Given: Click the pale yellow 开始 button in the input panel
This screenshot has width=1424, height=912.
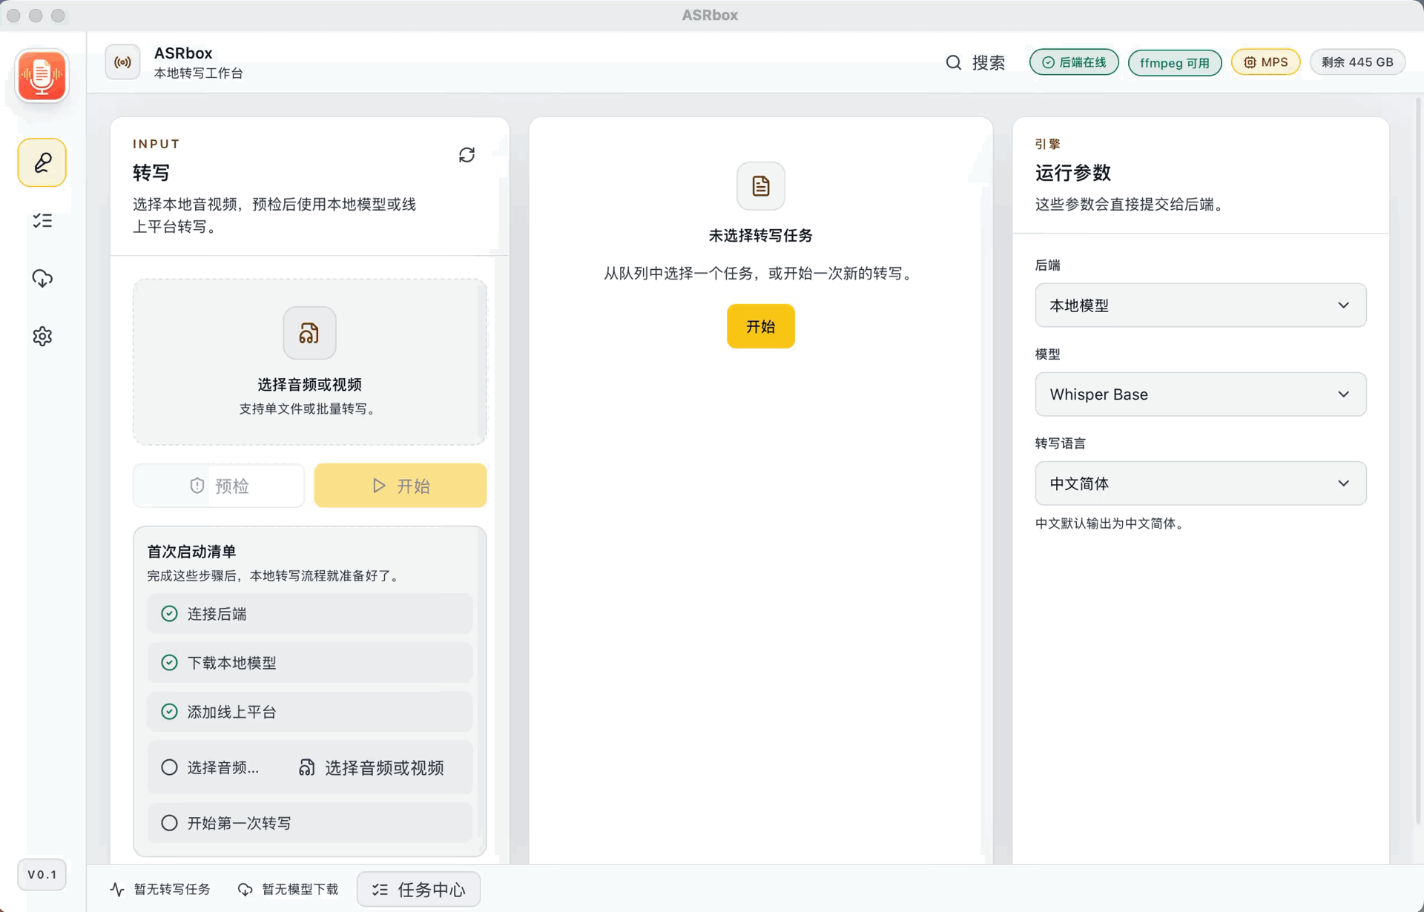Looking at the screenshot, I should click(x=400, y=486).
